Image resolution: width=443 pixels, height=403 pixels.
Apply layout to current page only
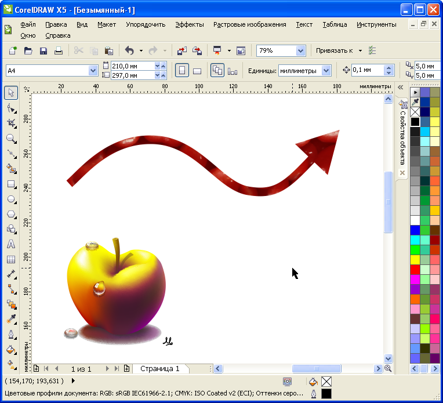(x=233, y=71)
